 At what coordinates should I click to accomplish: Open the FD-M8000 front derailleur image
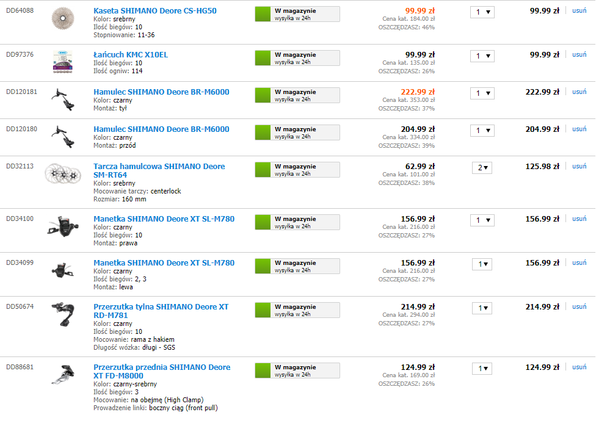[63, 375]
